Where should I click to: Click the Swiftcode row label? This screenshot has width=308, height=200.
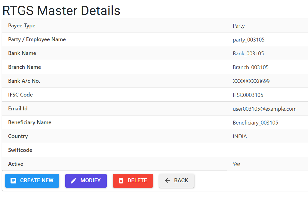pos(20,150)
